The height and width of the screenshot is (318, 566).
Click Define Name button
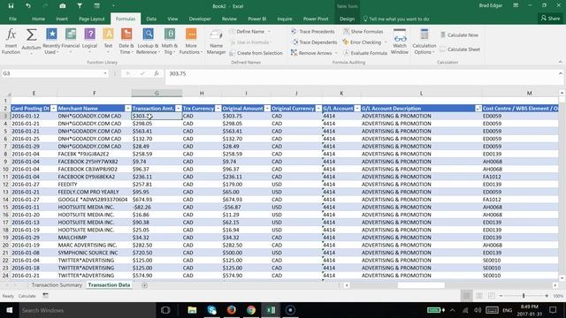[247, 32]
